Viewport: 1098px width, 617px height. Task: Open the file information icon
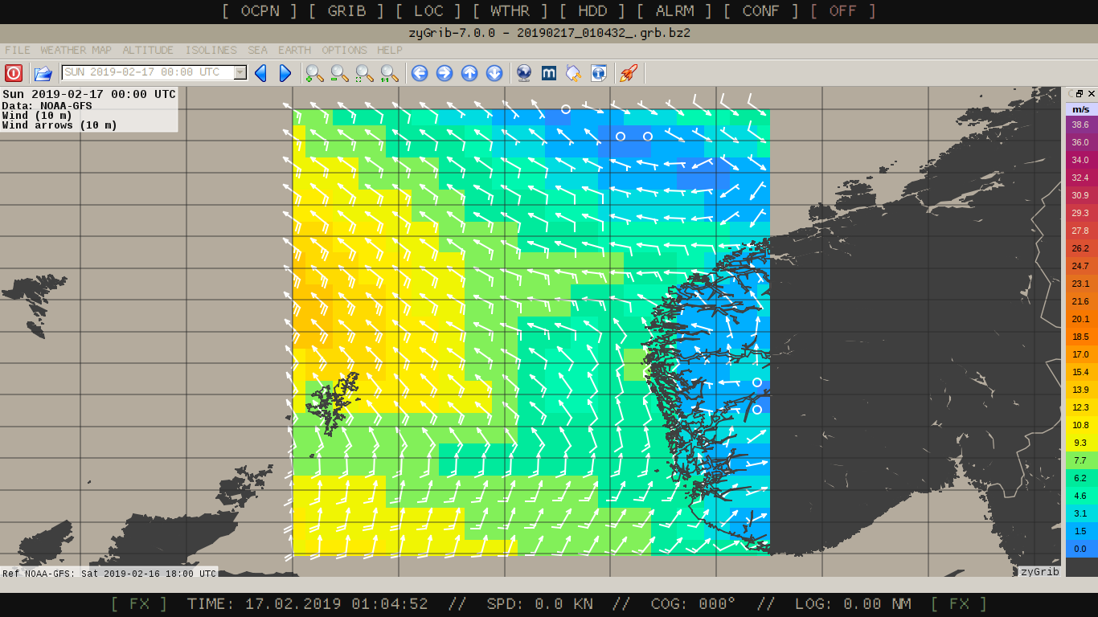pos(599,73)
